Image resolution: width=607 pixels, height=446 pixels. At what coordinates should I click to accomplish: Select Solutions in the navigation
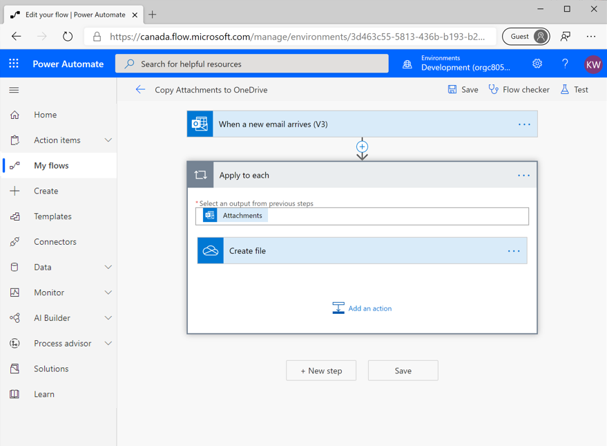point(51,369)
